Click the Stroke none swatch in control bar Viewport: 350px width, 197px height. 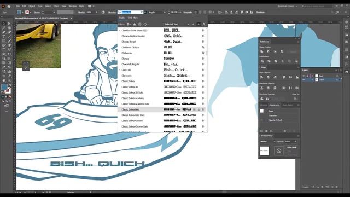(27, 12)
